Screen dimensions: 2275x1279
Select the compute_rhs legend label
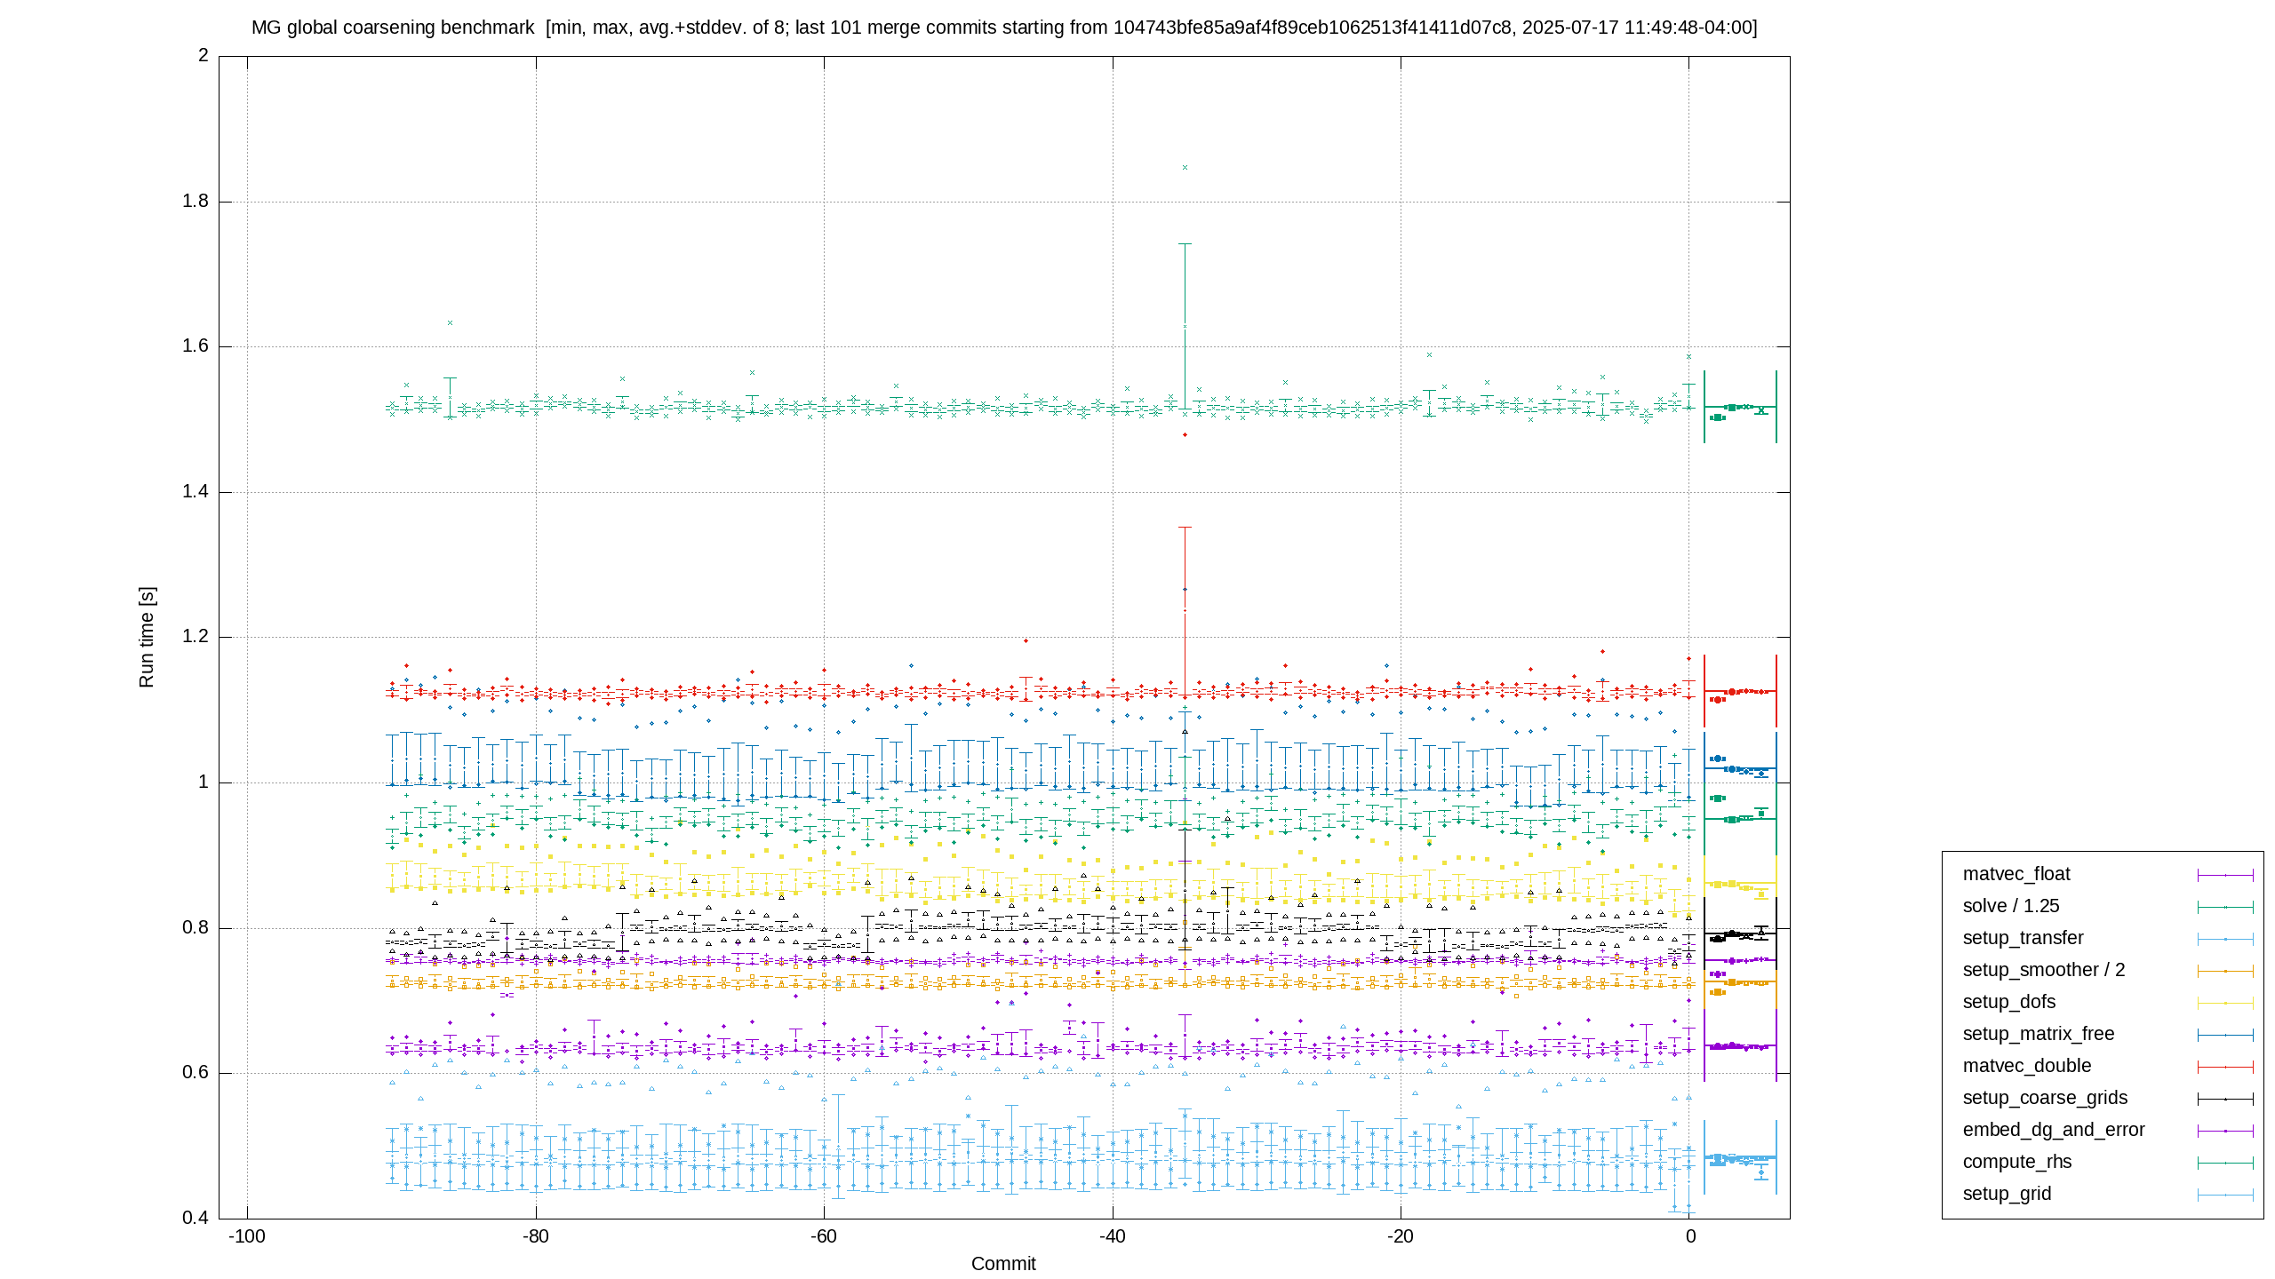[x=2017, y=1162]
